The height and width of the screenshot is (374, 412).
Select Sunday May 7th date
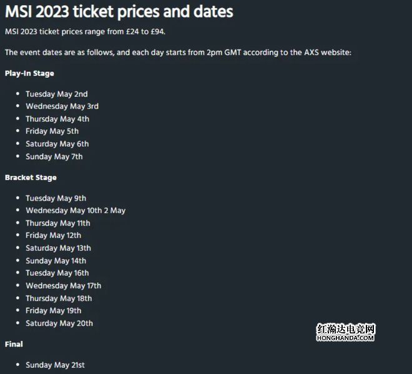54,157
